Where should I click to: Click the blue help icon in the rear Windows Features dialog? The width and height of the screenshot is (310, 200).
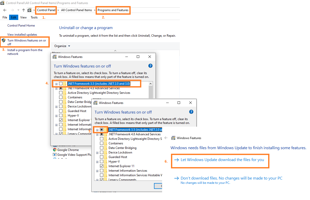click(150, 66)
